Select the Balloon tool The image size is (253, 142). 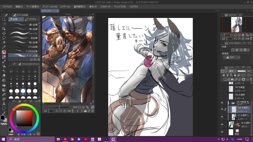(4, 108)
